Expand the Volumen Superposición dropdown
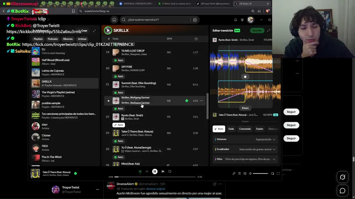355x199 pixels. point(245,139)
